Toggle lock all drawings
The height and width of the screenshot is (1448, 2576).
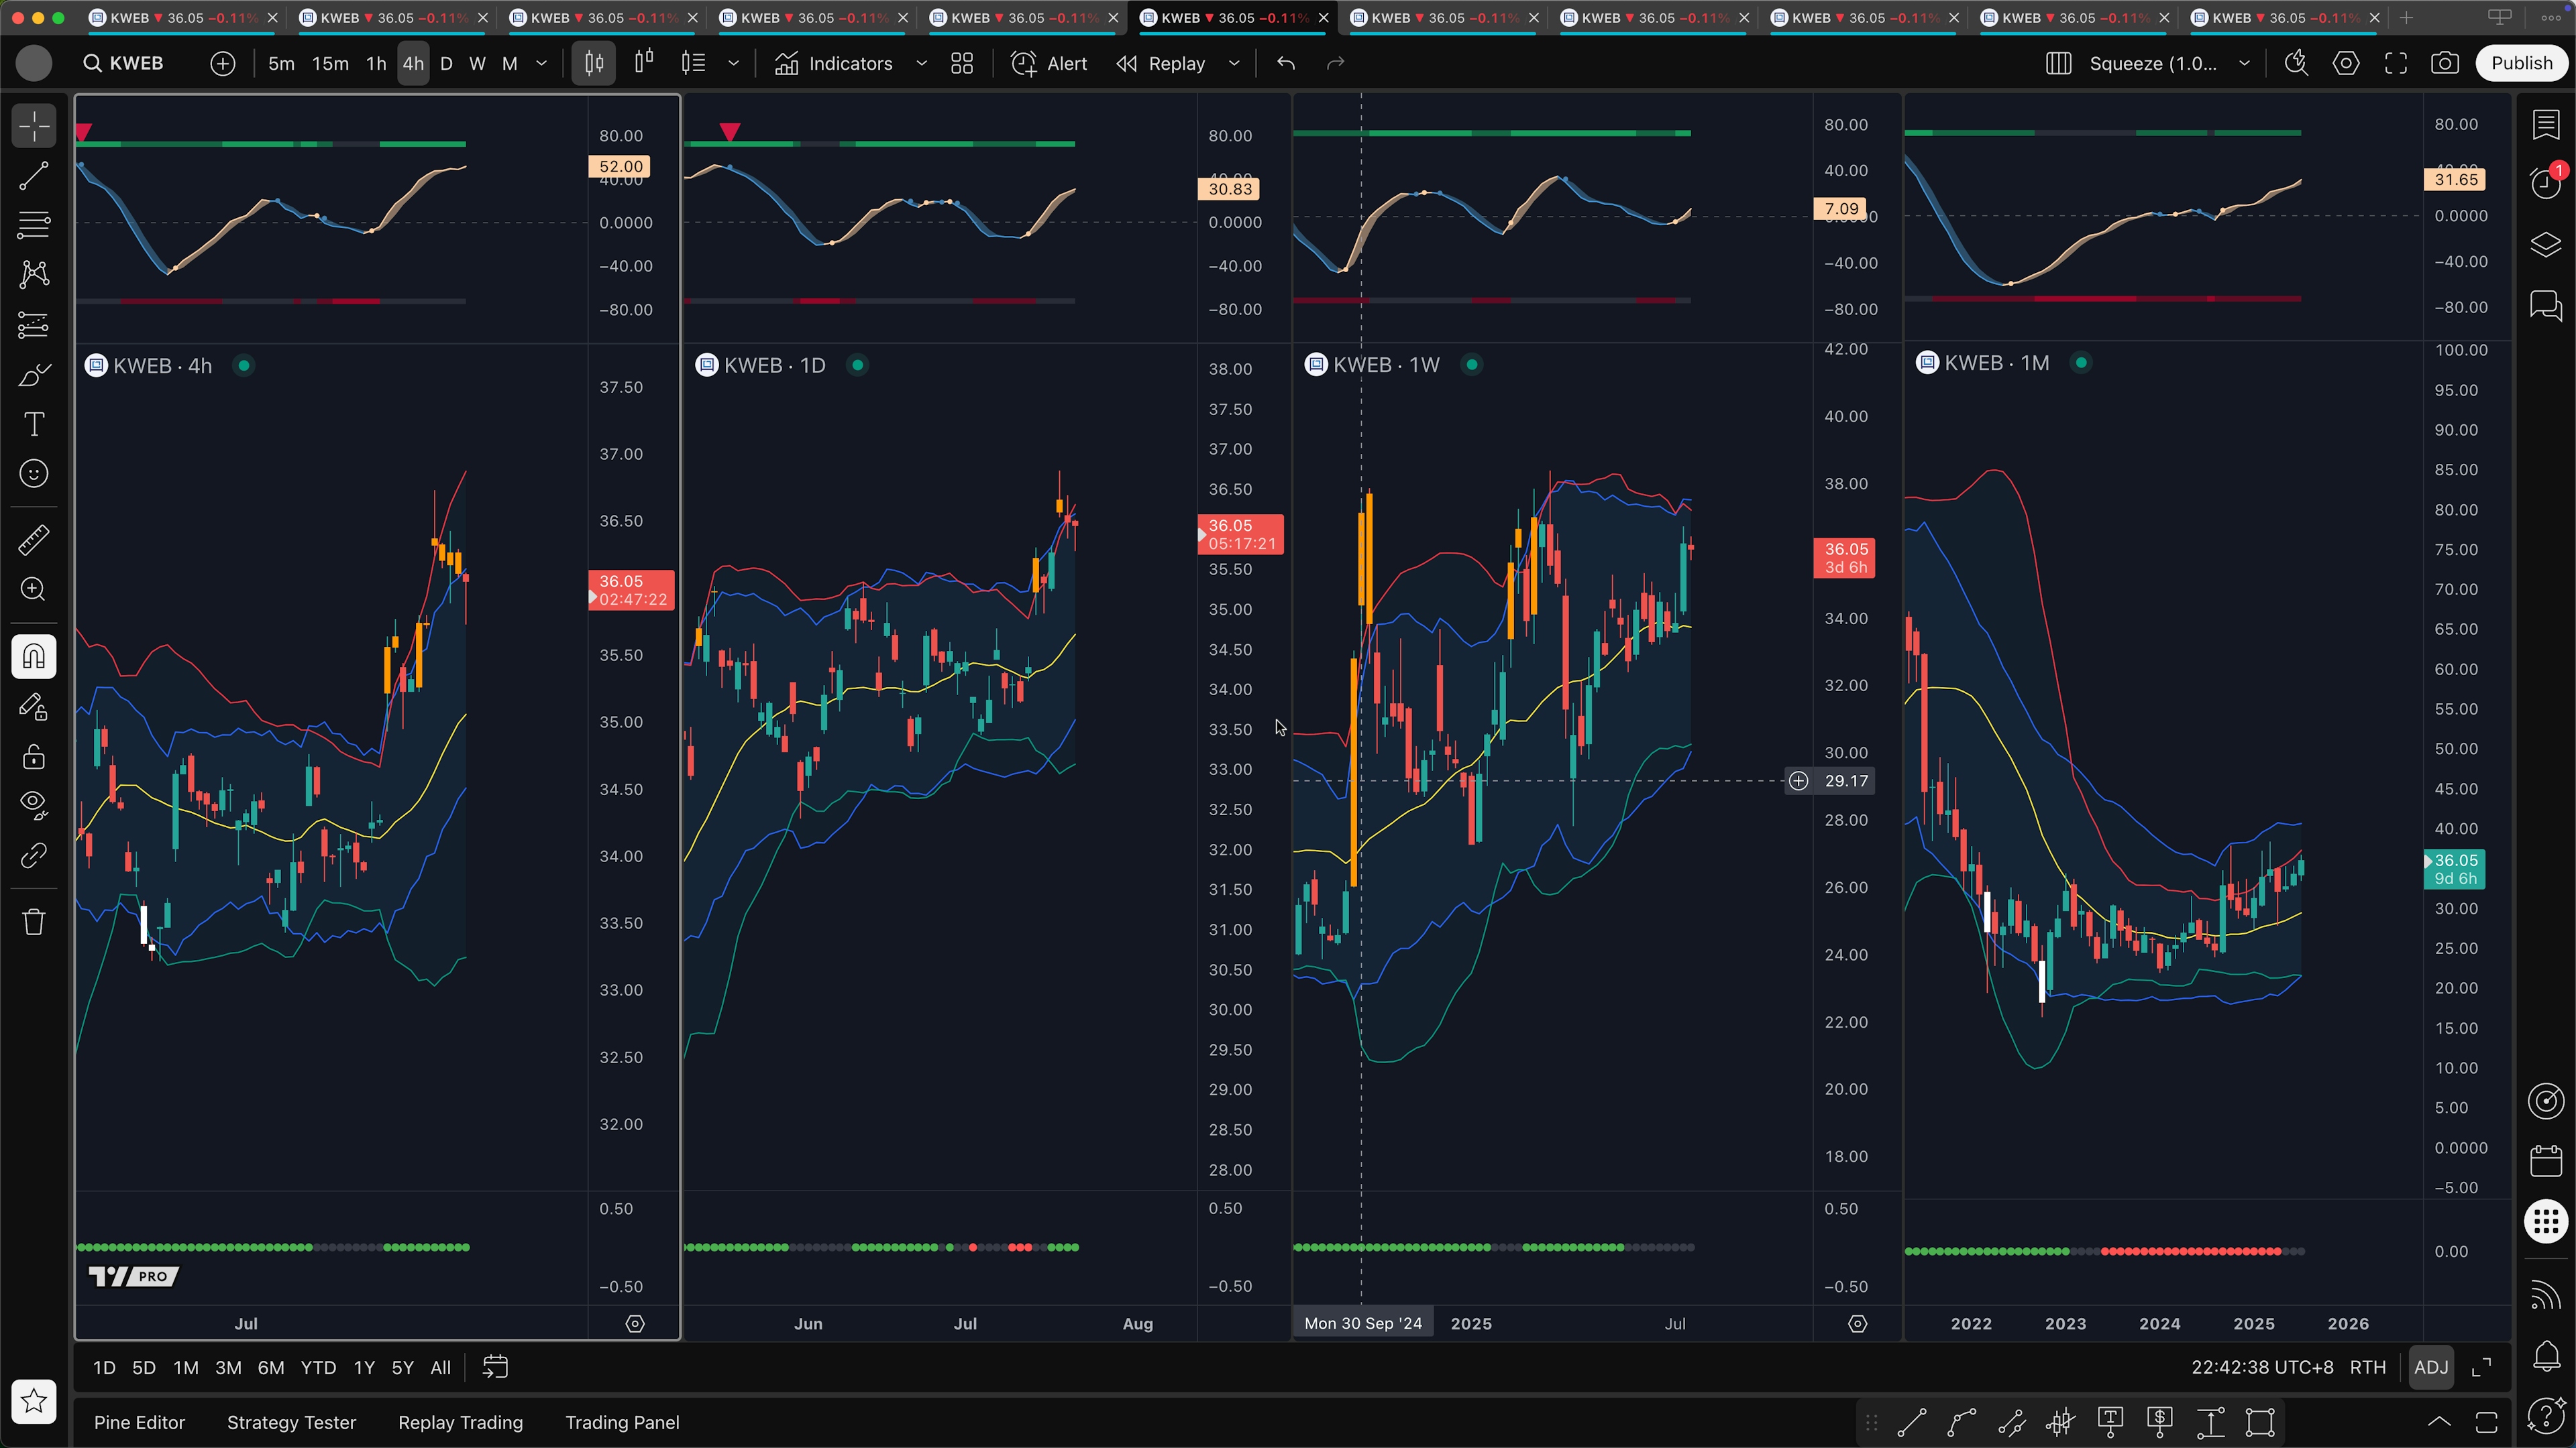click(x=34, y=756)
